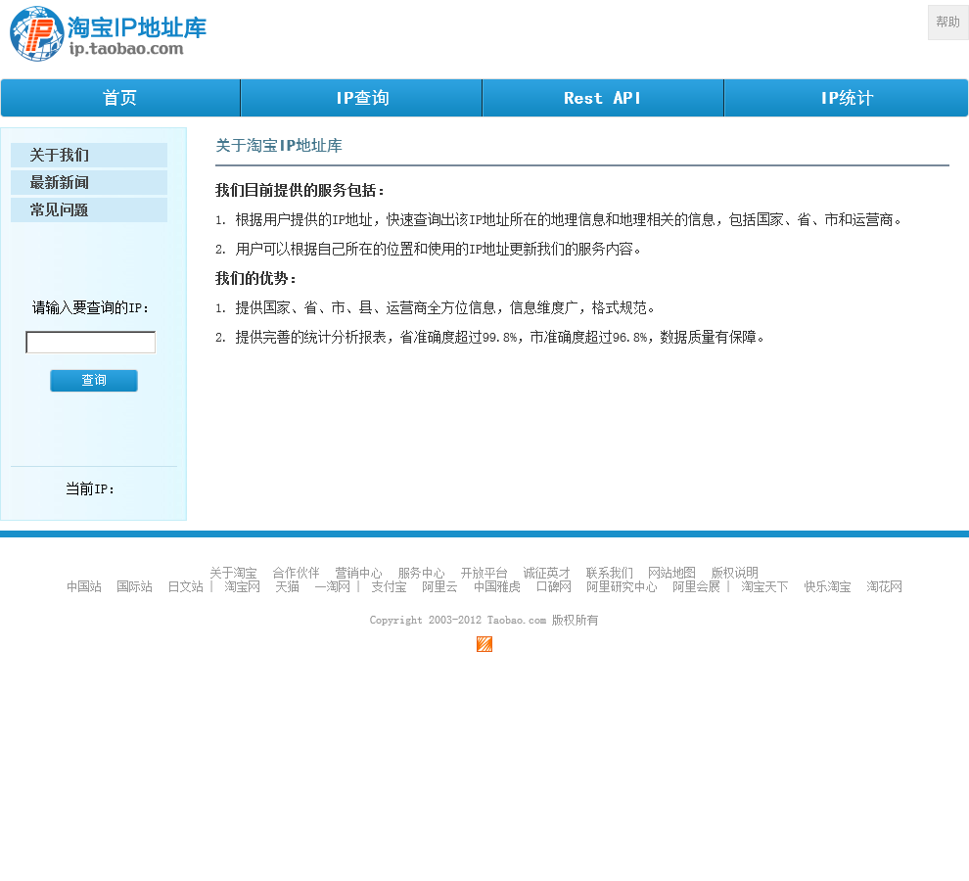Open the 服务中心 footer link
This screenshot has height=881, width=969.
click(x=422, y=573)
